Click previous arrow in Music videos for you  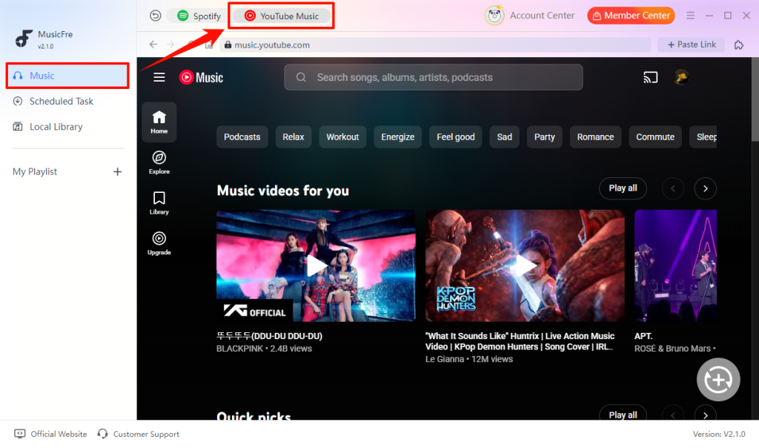coord(673,188)
